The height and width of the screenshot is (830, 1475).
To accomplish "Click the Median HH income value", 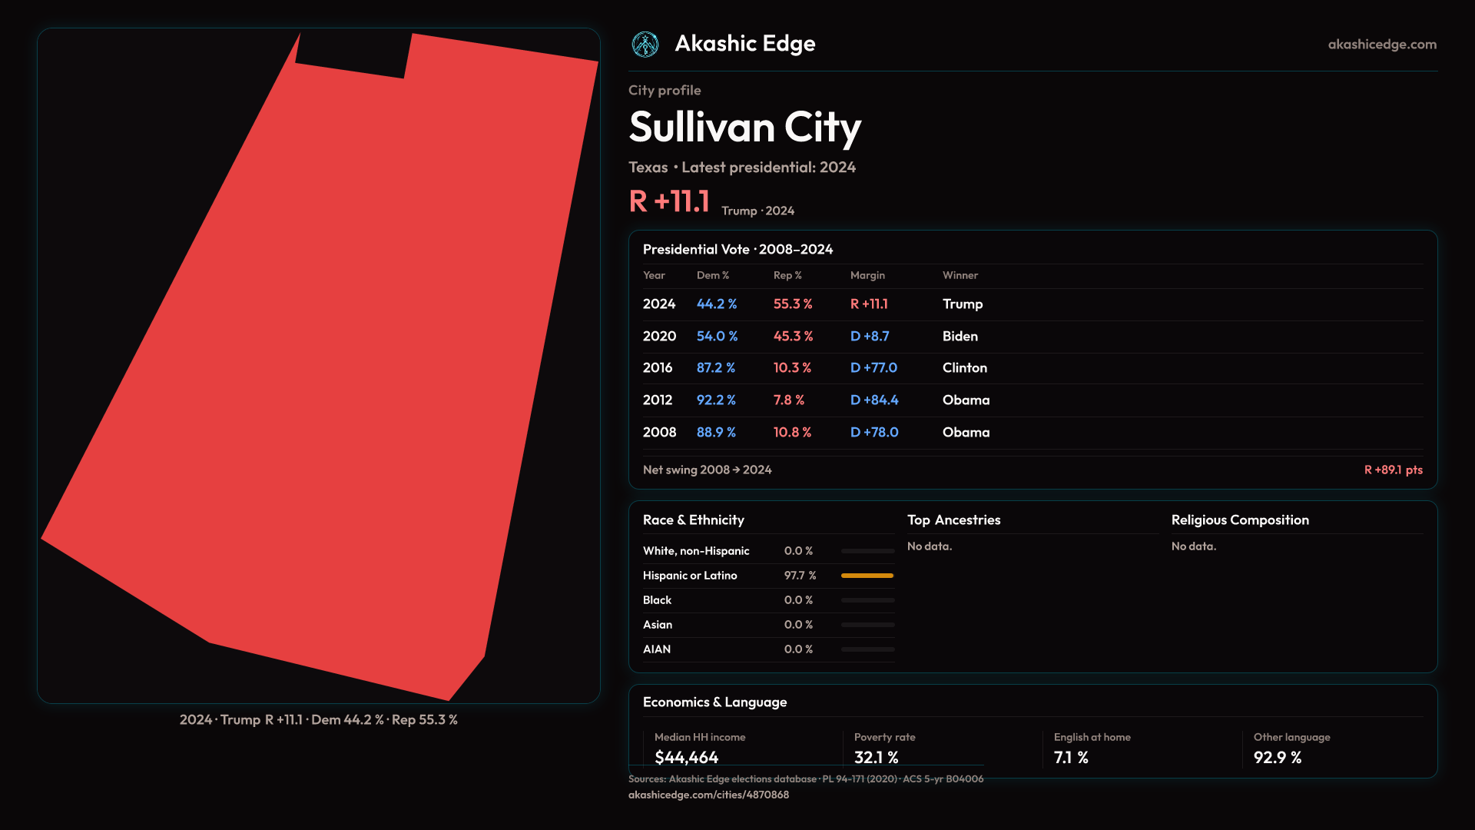I will point(686,758).
